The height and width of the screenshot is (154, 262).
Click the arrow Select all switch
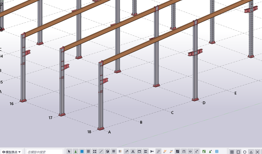tap(69, 151)
